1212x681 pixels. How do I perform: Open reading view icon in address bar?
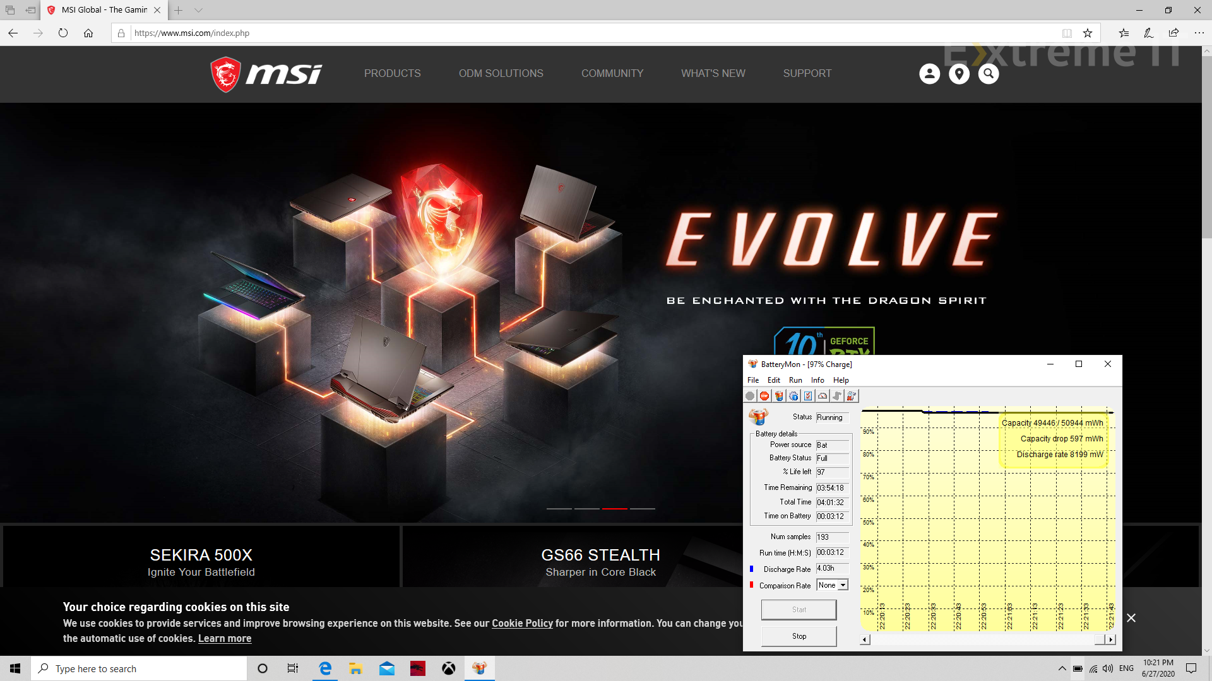(x=1067, y=33)
